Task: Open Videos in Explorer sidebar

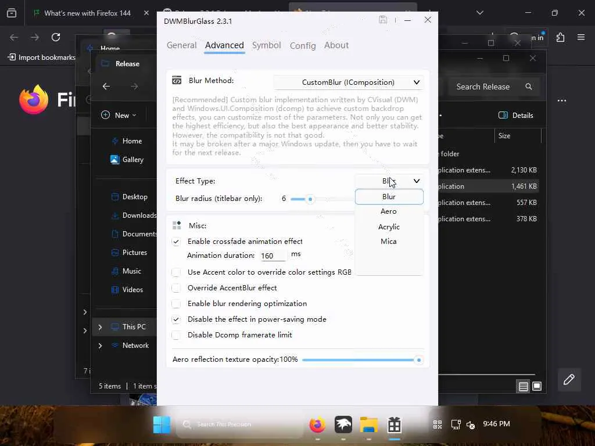Action: (127, 290)
